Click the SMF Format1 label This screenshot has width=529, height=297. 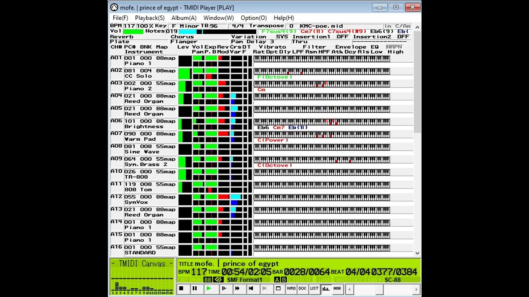pyautogui.click(x=245, y=280)
